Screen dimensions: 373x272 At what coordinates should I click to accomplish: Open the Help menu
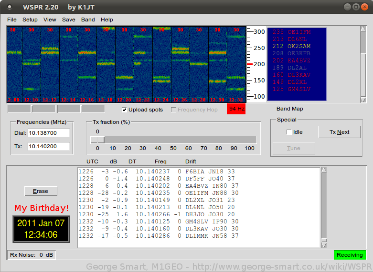tap(107, 20)
